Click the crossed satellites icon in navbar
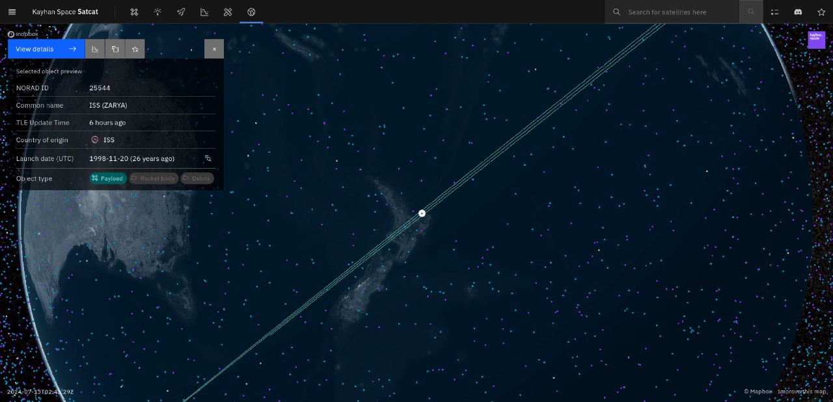 click(x=228, y=12)
